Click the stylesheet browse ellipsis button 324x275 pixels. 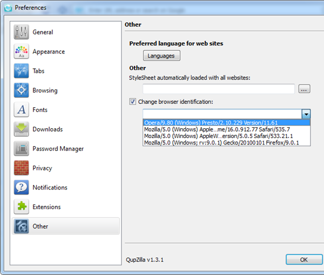click(x=304, y=89)
